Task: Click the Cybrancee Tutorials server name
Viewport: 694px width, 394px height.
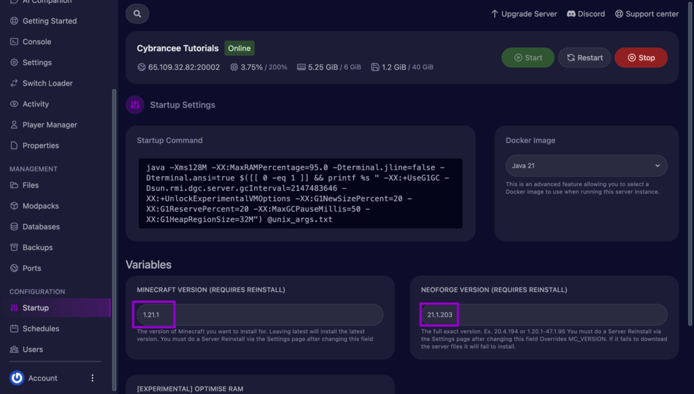Action: coord(178,48)
